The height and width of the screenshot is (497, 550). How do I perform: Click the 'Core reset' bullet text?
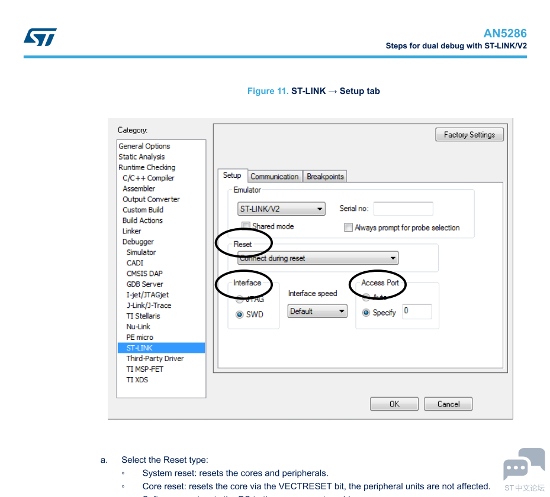point(316,486)
